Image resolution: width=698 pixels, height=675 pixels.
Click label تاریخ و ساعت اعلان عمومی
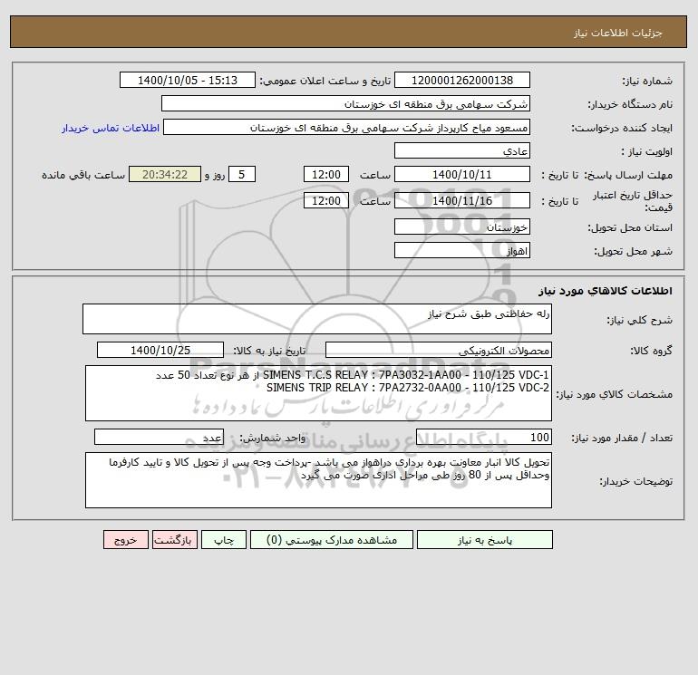[x=325, y=81]
